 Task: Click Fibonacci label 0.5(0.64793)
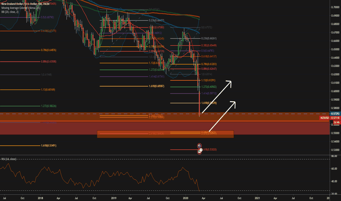[208, 51]
